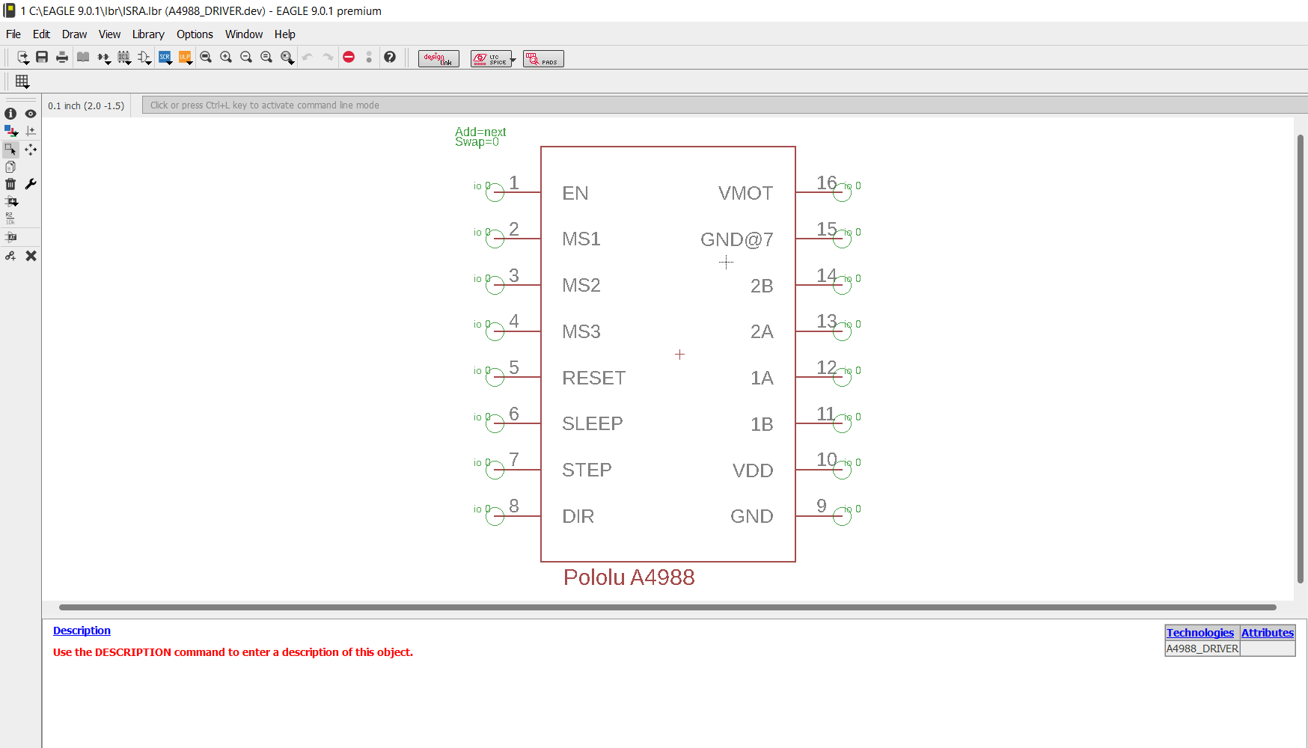Image resolution: width=1308 pixels, height=748 pixels.
Task: Open the SCR script dropdown
Action: (x=165, y=58)
